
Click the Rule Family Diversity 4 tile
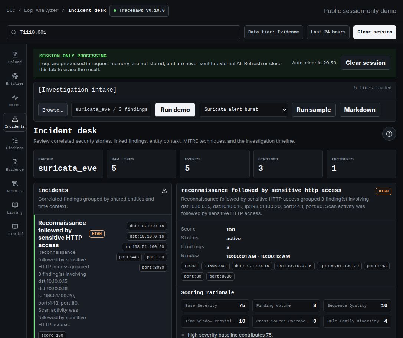(357, 321)
